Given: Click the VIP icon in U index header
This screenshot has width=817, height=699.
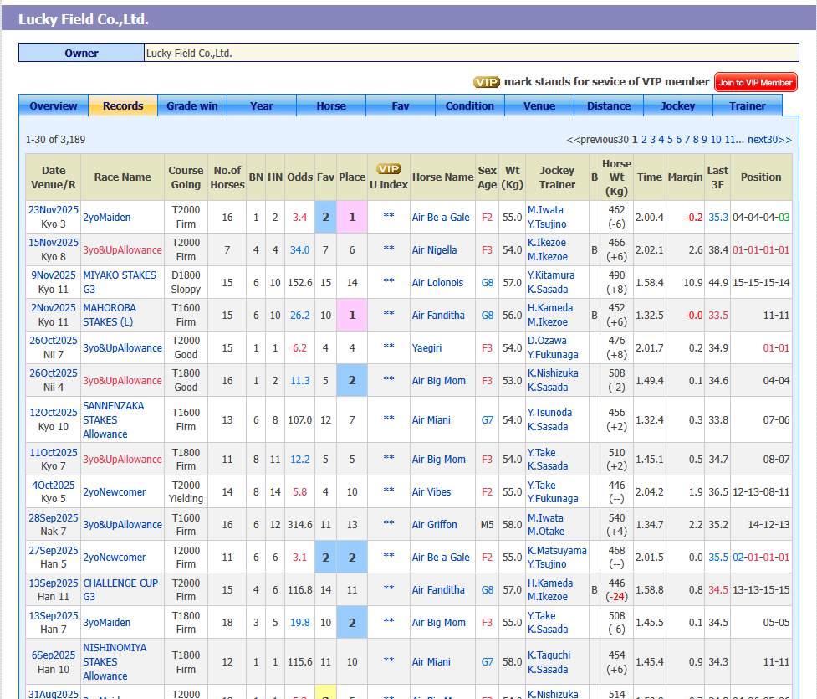Looking at the screenshot, I should point(389,169).
